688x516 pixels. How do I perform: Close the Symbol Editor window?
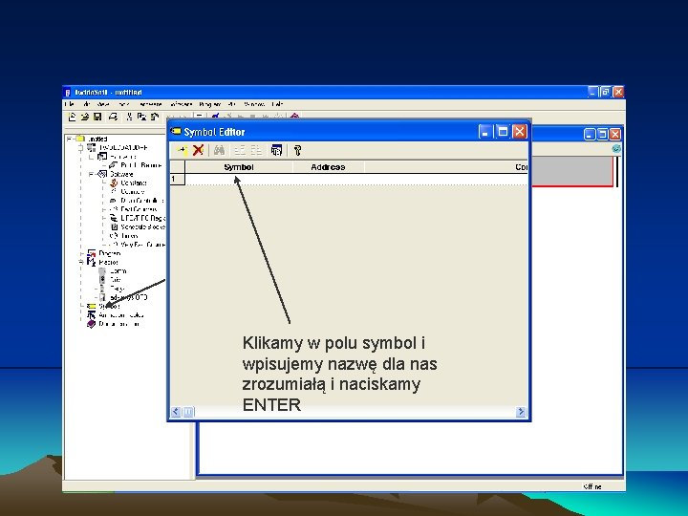(x=520, y=132)
